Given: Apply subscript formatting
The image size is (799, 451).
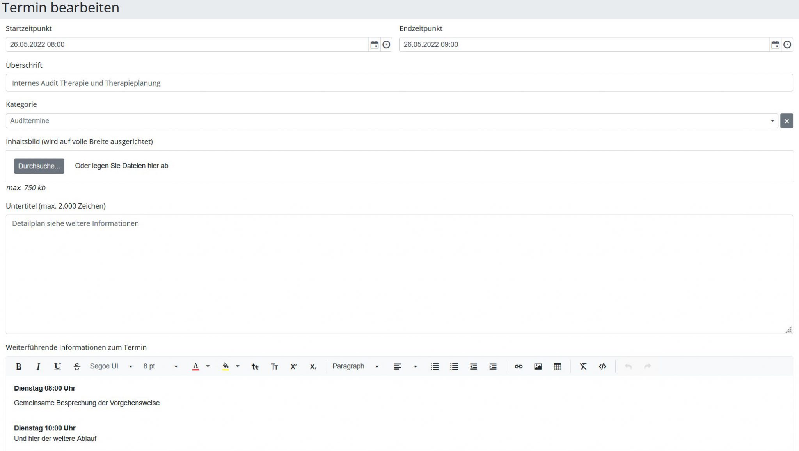Looking at the screenshot, I should (313, 366).
